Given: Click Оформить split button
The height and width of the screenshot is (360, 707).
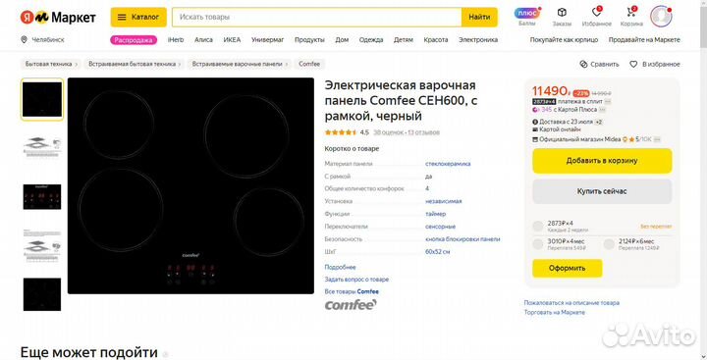Looking at the screenshot, I should 568,268.
